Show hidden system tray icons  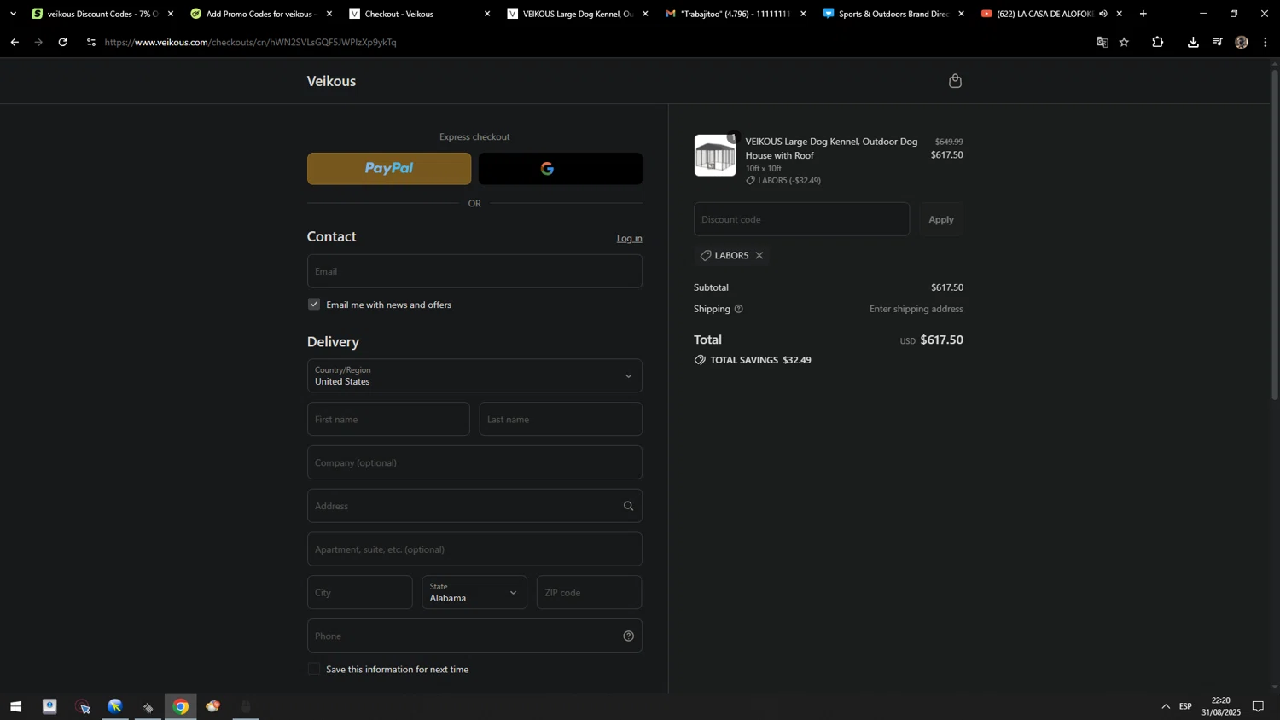pyautogui.click(x=1166, y=706)
